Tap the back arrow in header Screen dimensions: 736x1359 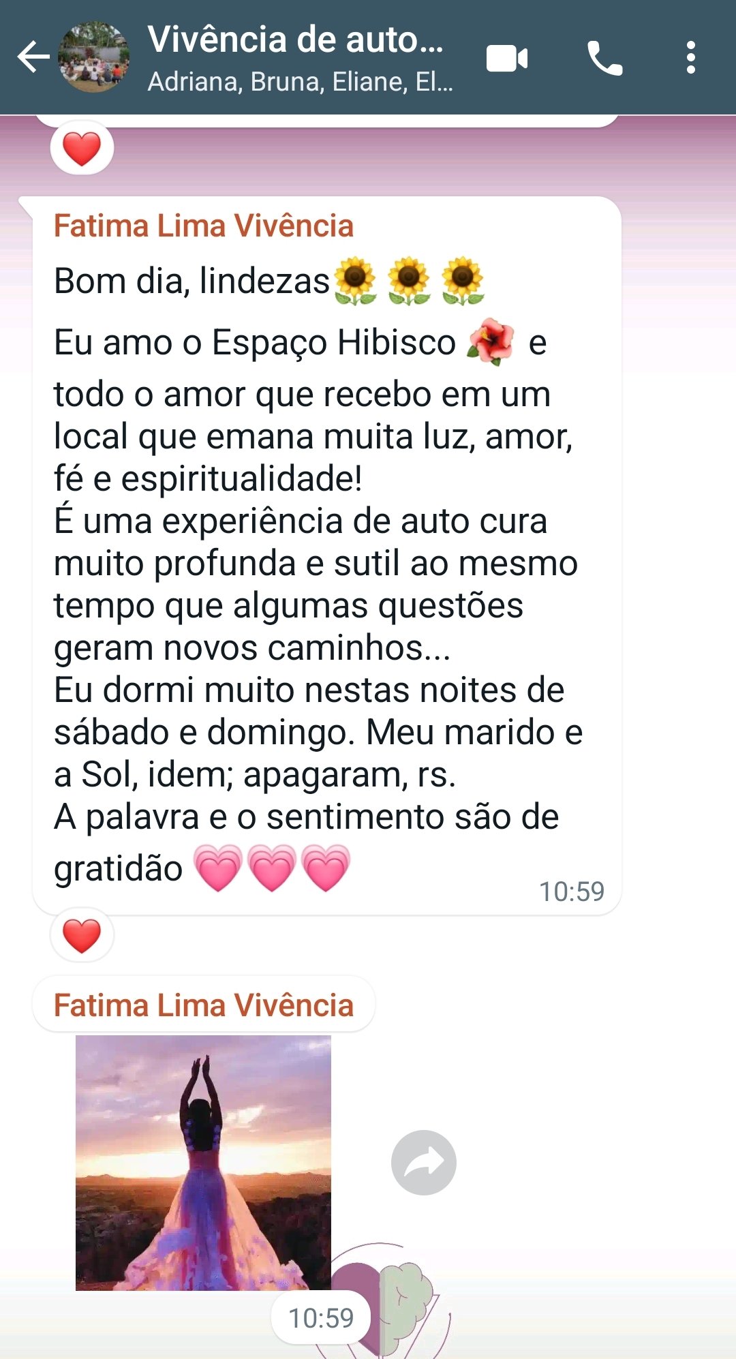coord(33,57)
